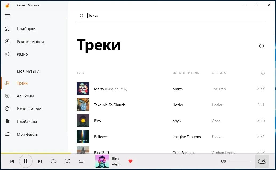This screenshot has height=170, width=276.
Task: Open Мои файлы section
Action: 27,134
